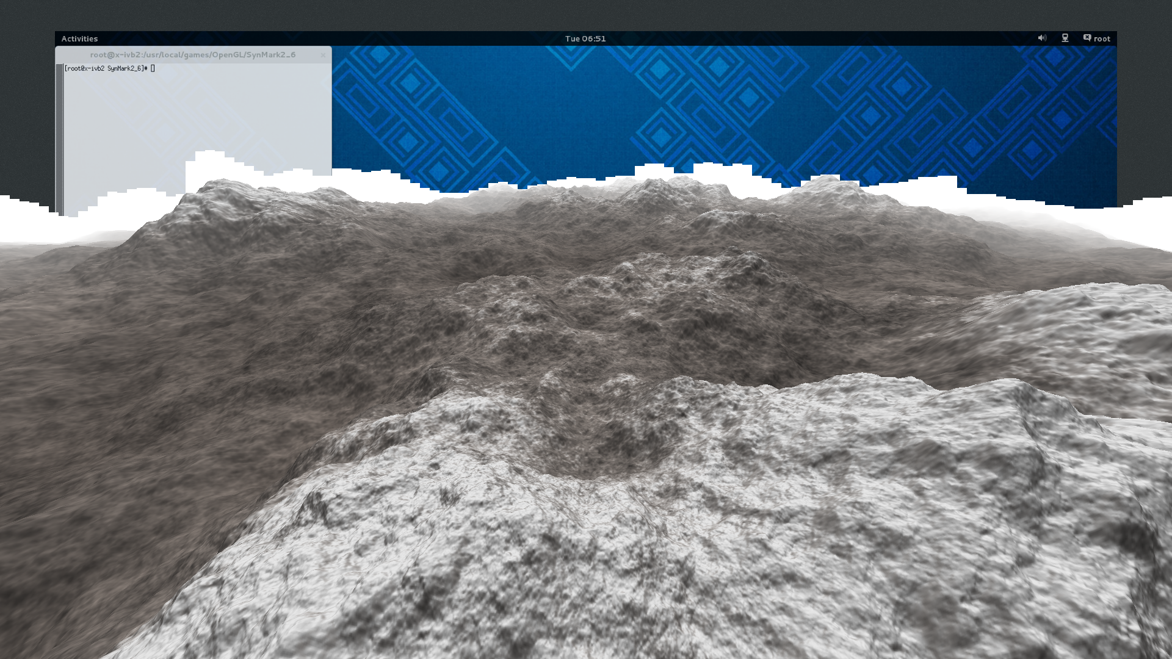This screenshot has width=1172, height=659.
Task: Open the root user menu
Action: click(x=1102, y=38)
